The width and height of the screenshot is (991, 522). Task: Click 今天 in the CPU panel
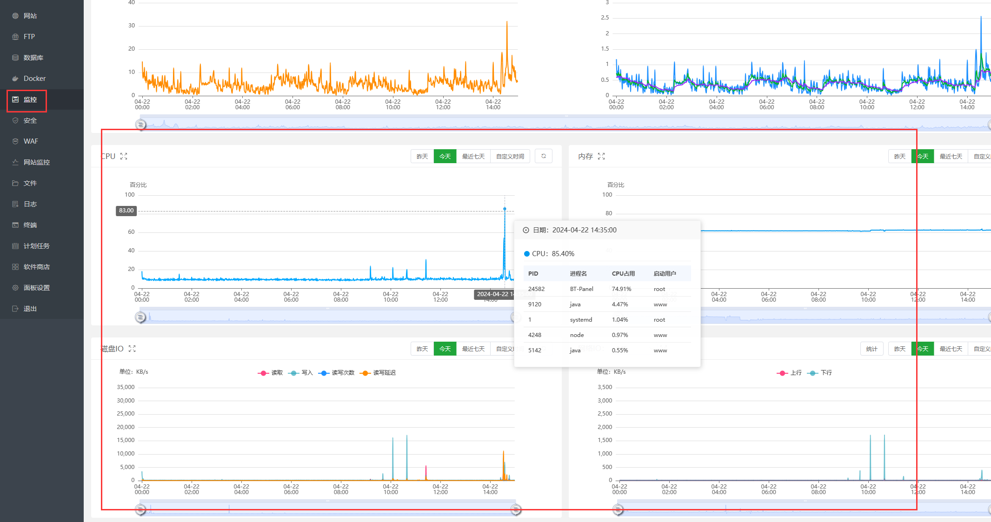[445, 156]
